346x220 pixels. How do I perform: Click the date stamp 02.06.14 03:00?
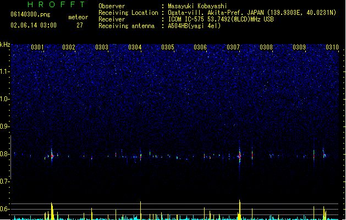[34, 25]
